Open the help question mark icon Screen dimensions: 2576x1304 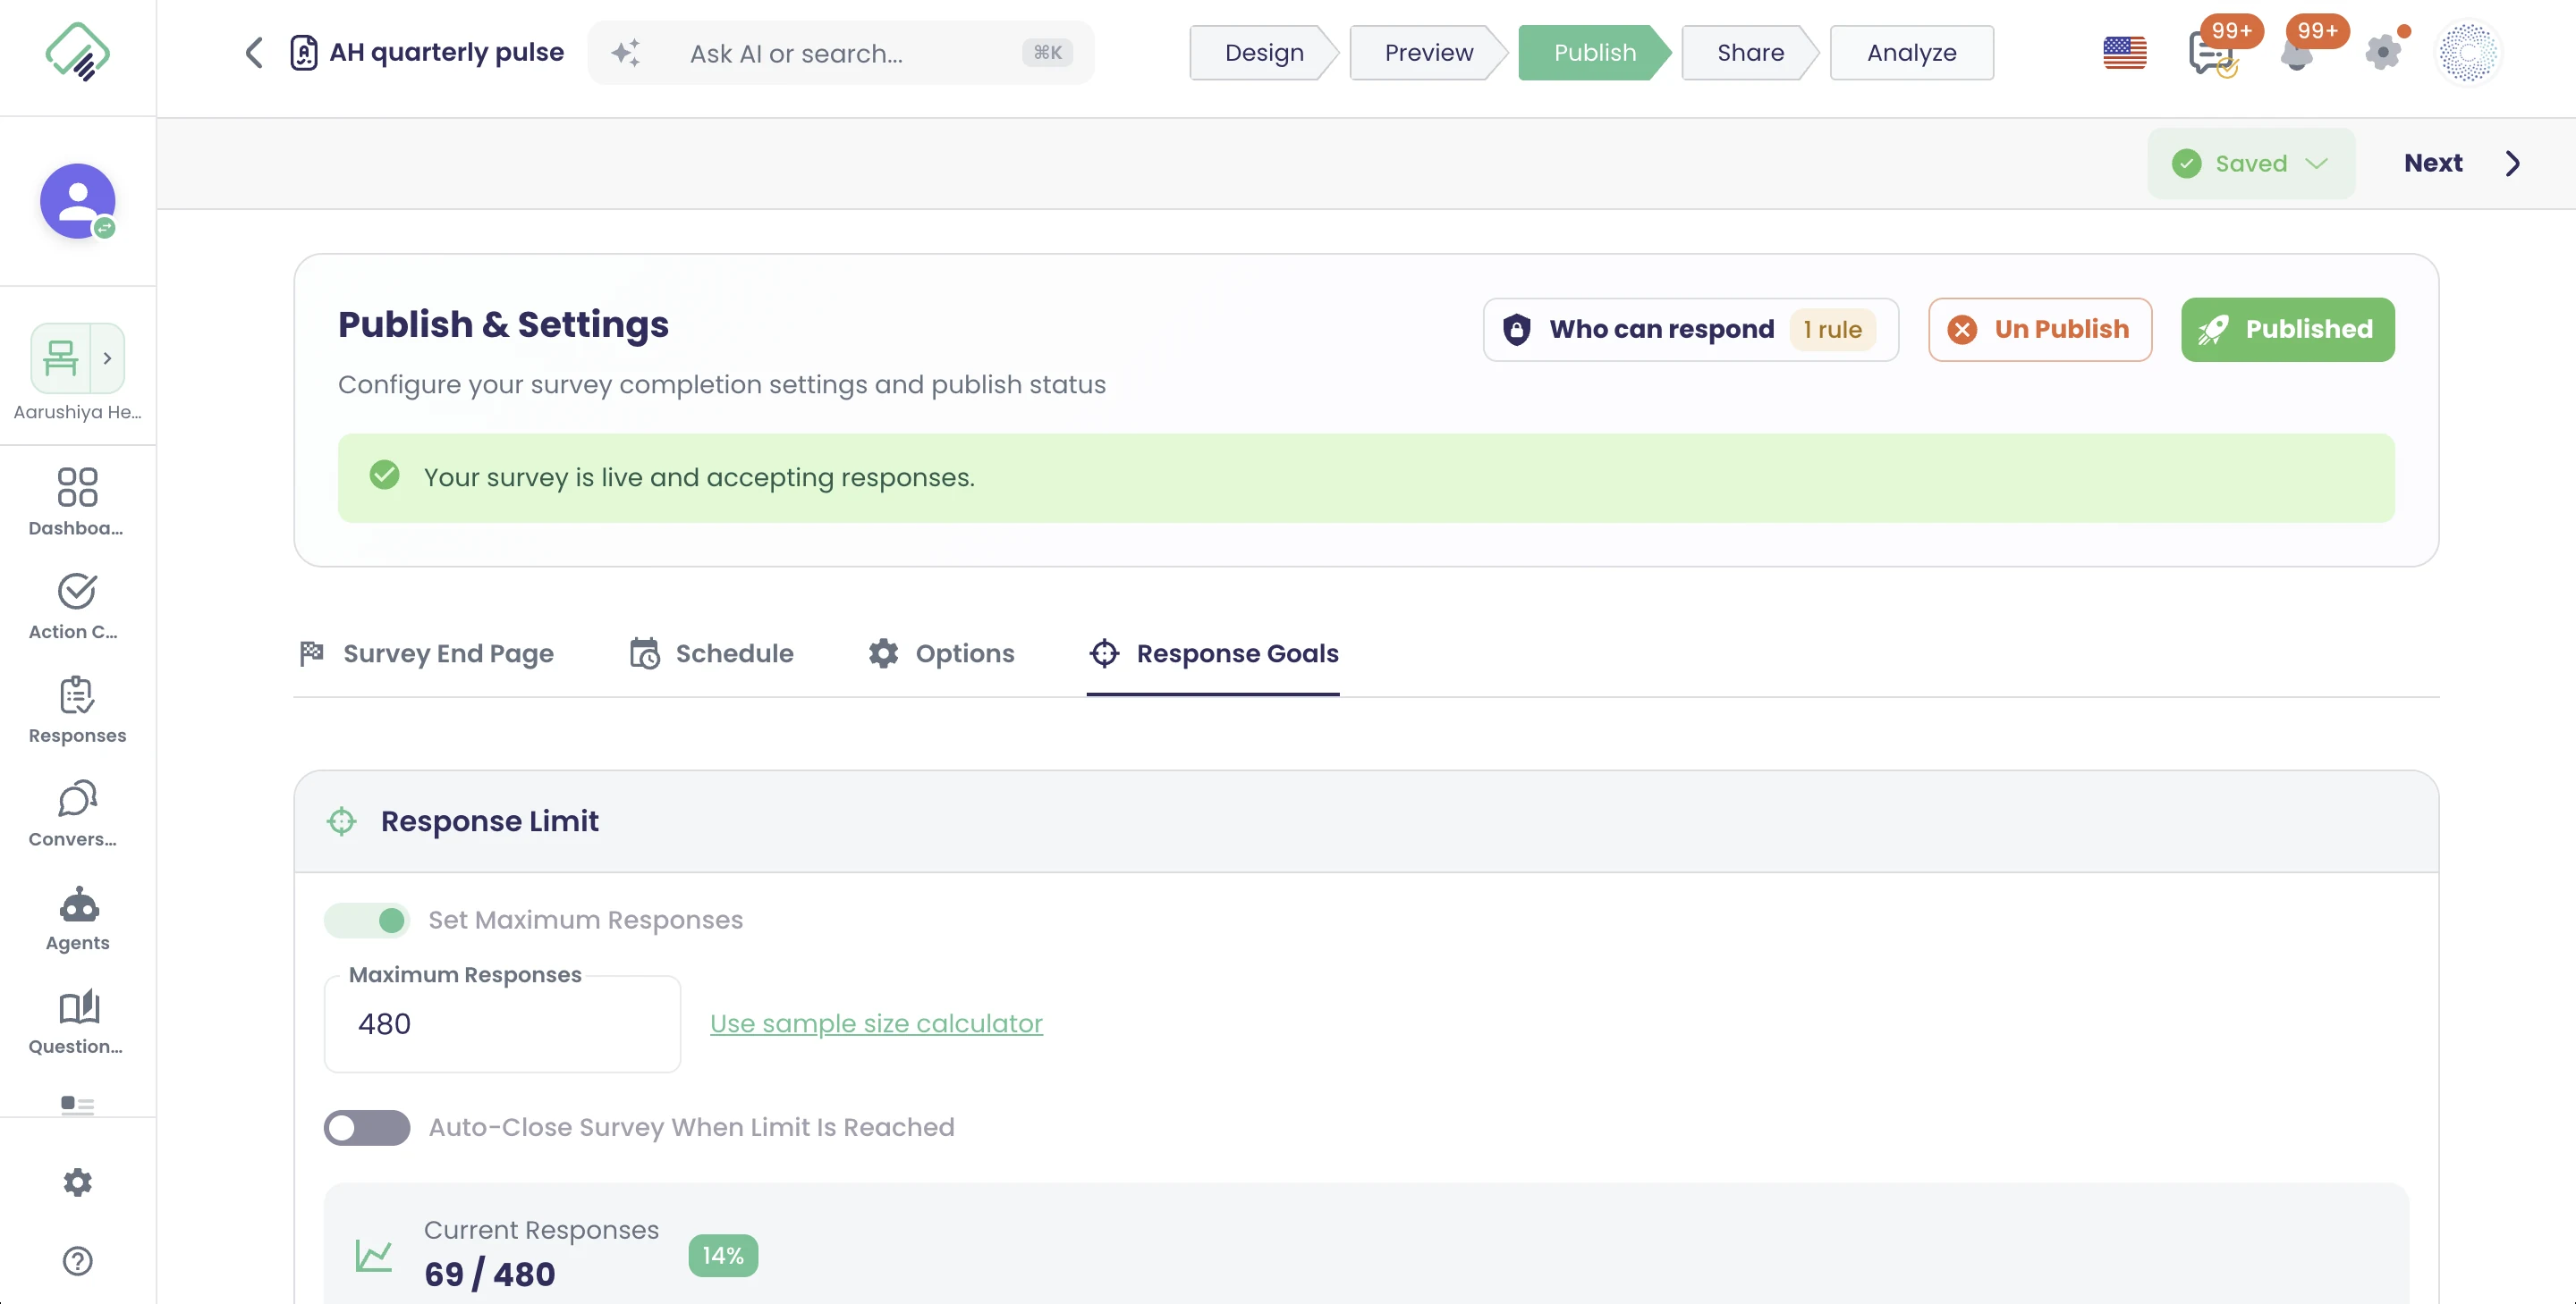pyautogui.click(x=77, y=1261)
